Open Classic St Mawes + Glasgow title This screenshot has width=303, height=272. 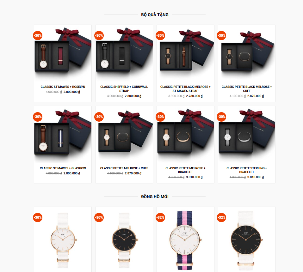coord(63,168)
